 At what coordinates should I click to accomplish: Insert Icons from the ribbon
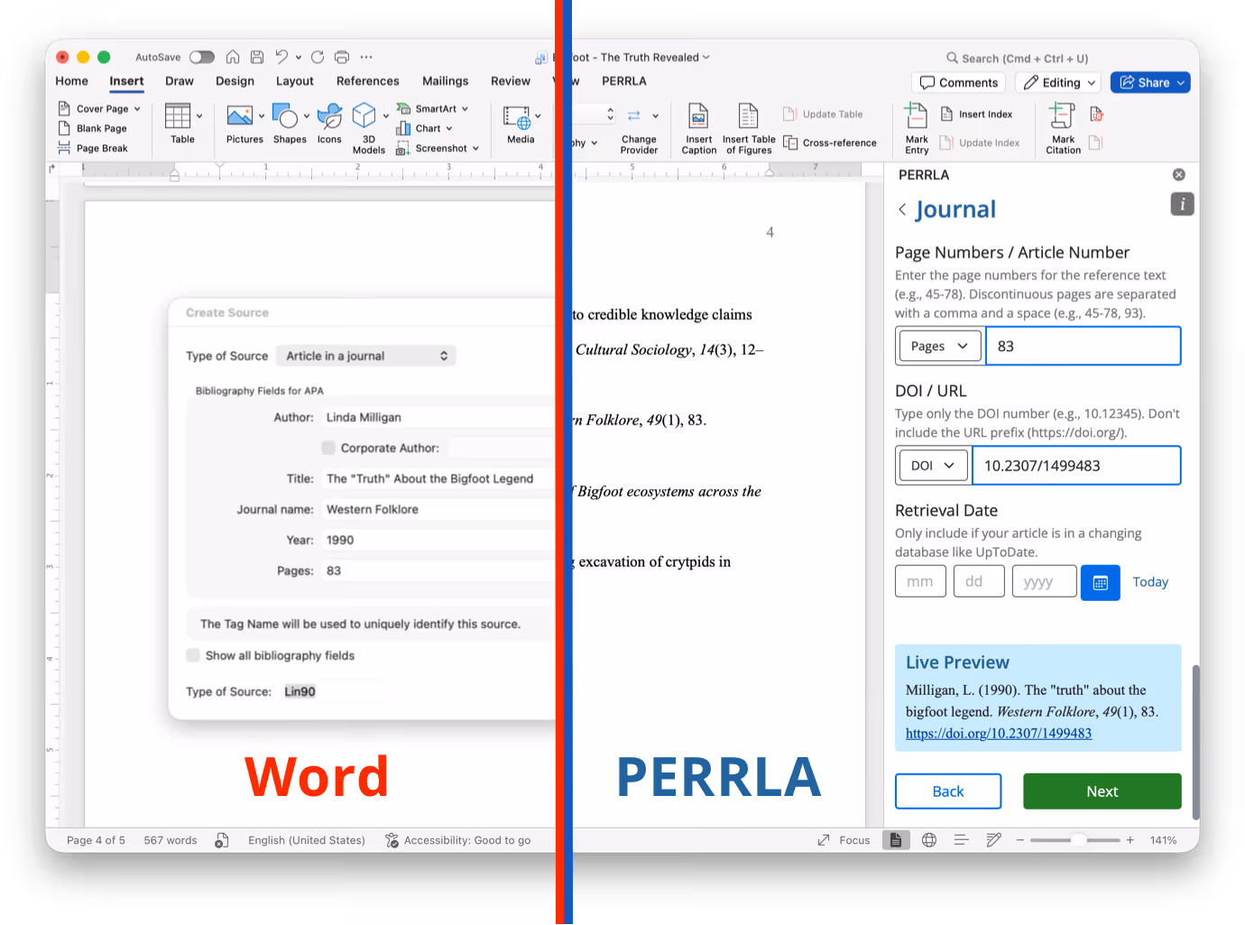(x=329, y=124)
